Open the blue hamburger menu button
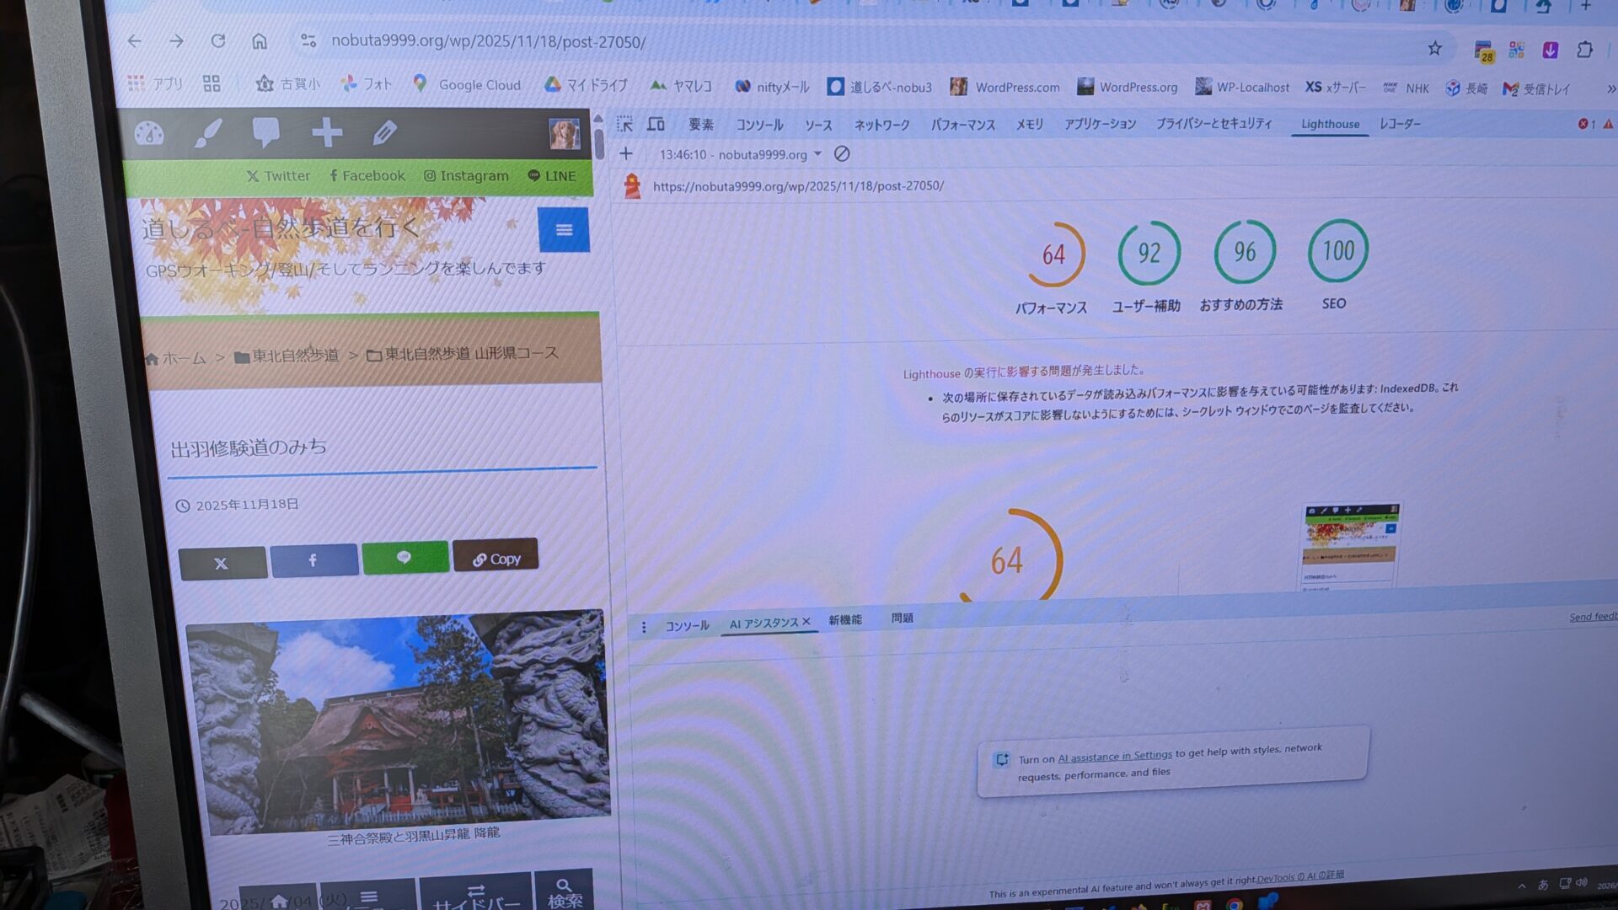Screen dimensions: 1618x910 click(x=564, y=229)
